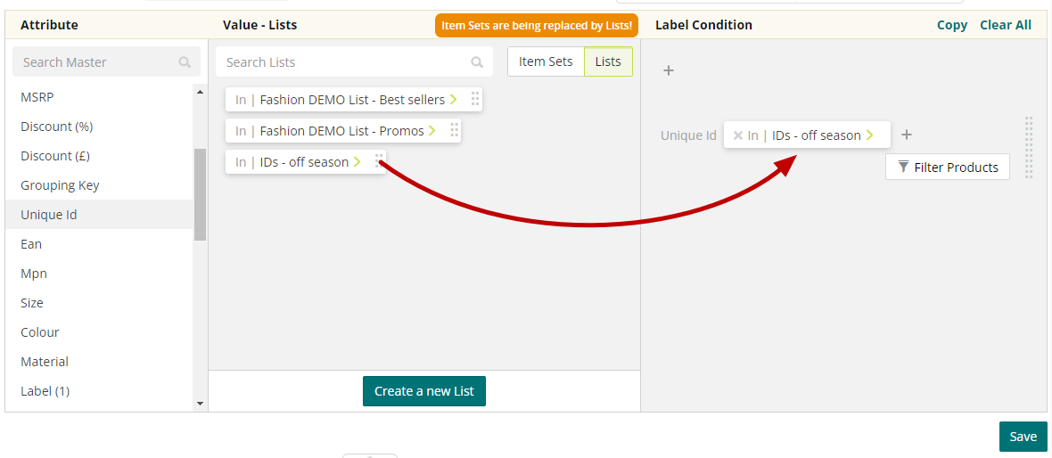Click the magnifier icon in Search Lists field
This screenshot has height=458, width=1052.
pos(477,62)
